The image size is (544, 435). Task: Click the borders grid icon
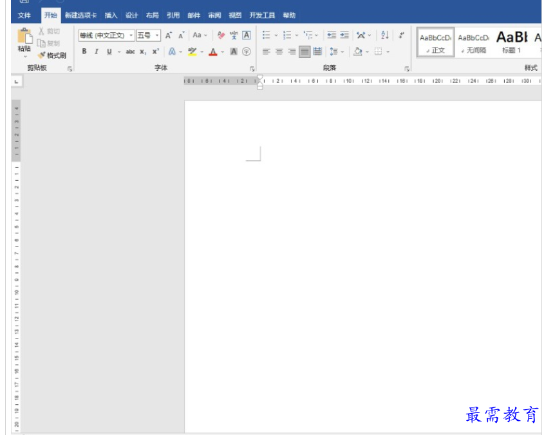tap(378, 51)
